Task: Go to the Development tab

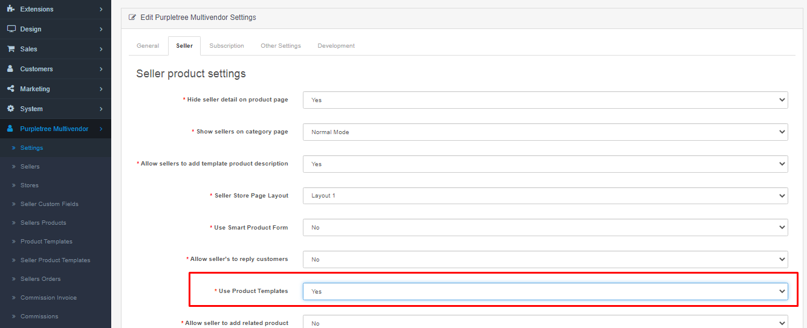Action: click(x=336, y=46)
